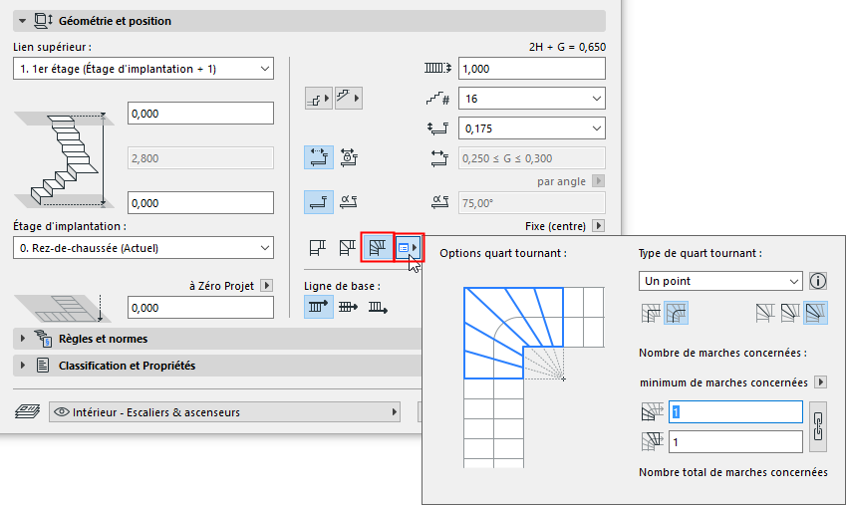Open the Intérieur - Escaliers & ascenseurs layer menu
The width and height of the screenshot is (846, 505).
tap(224, 412)
